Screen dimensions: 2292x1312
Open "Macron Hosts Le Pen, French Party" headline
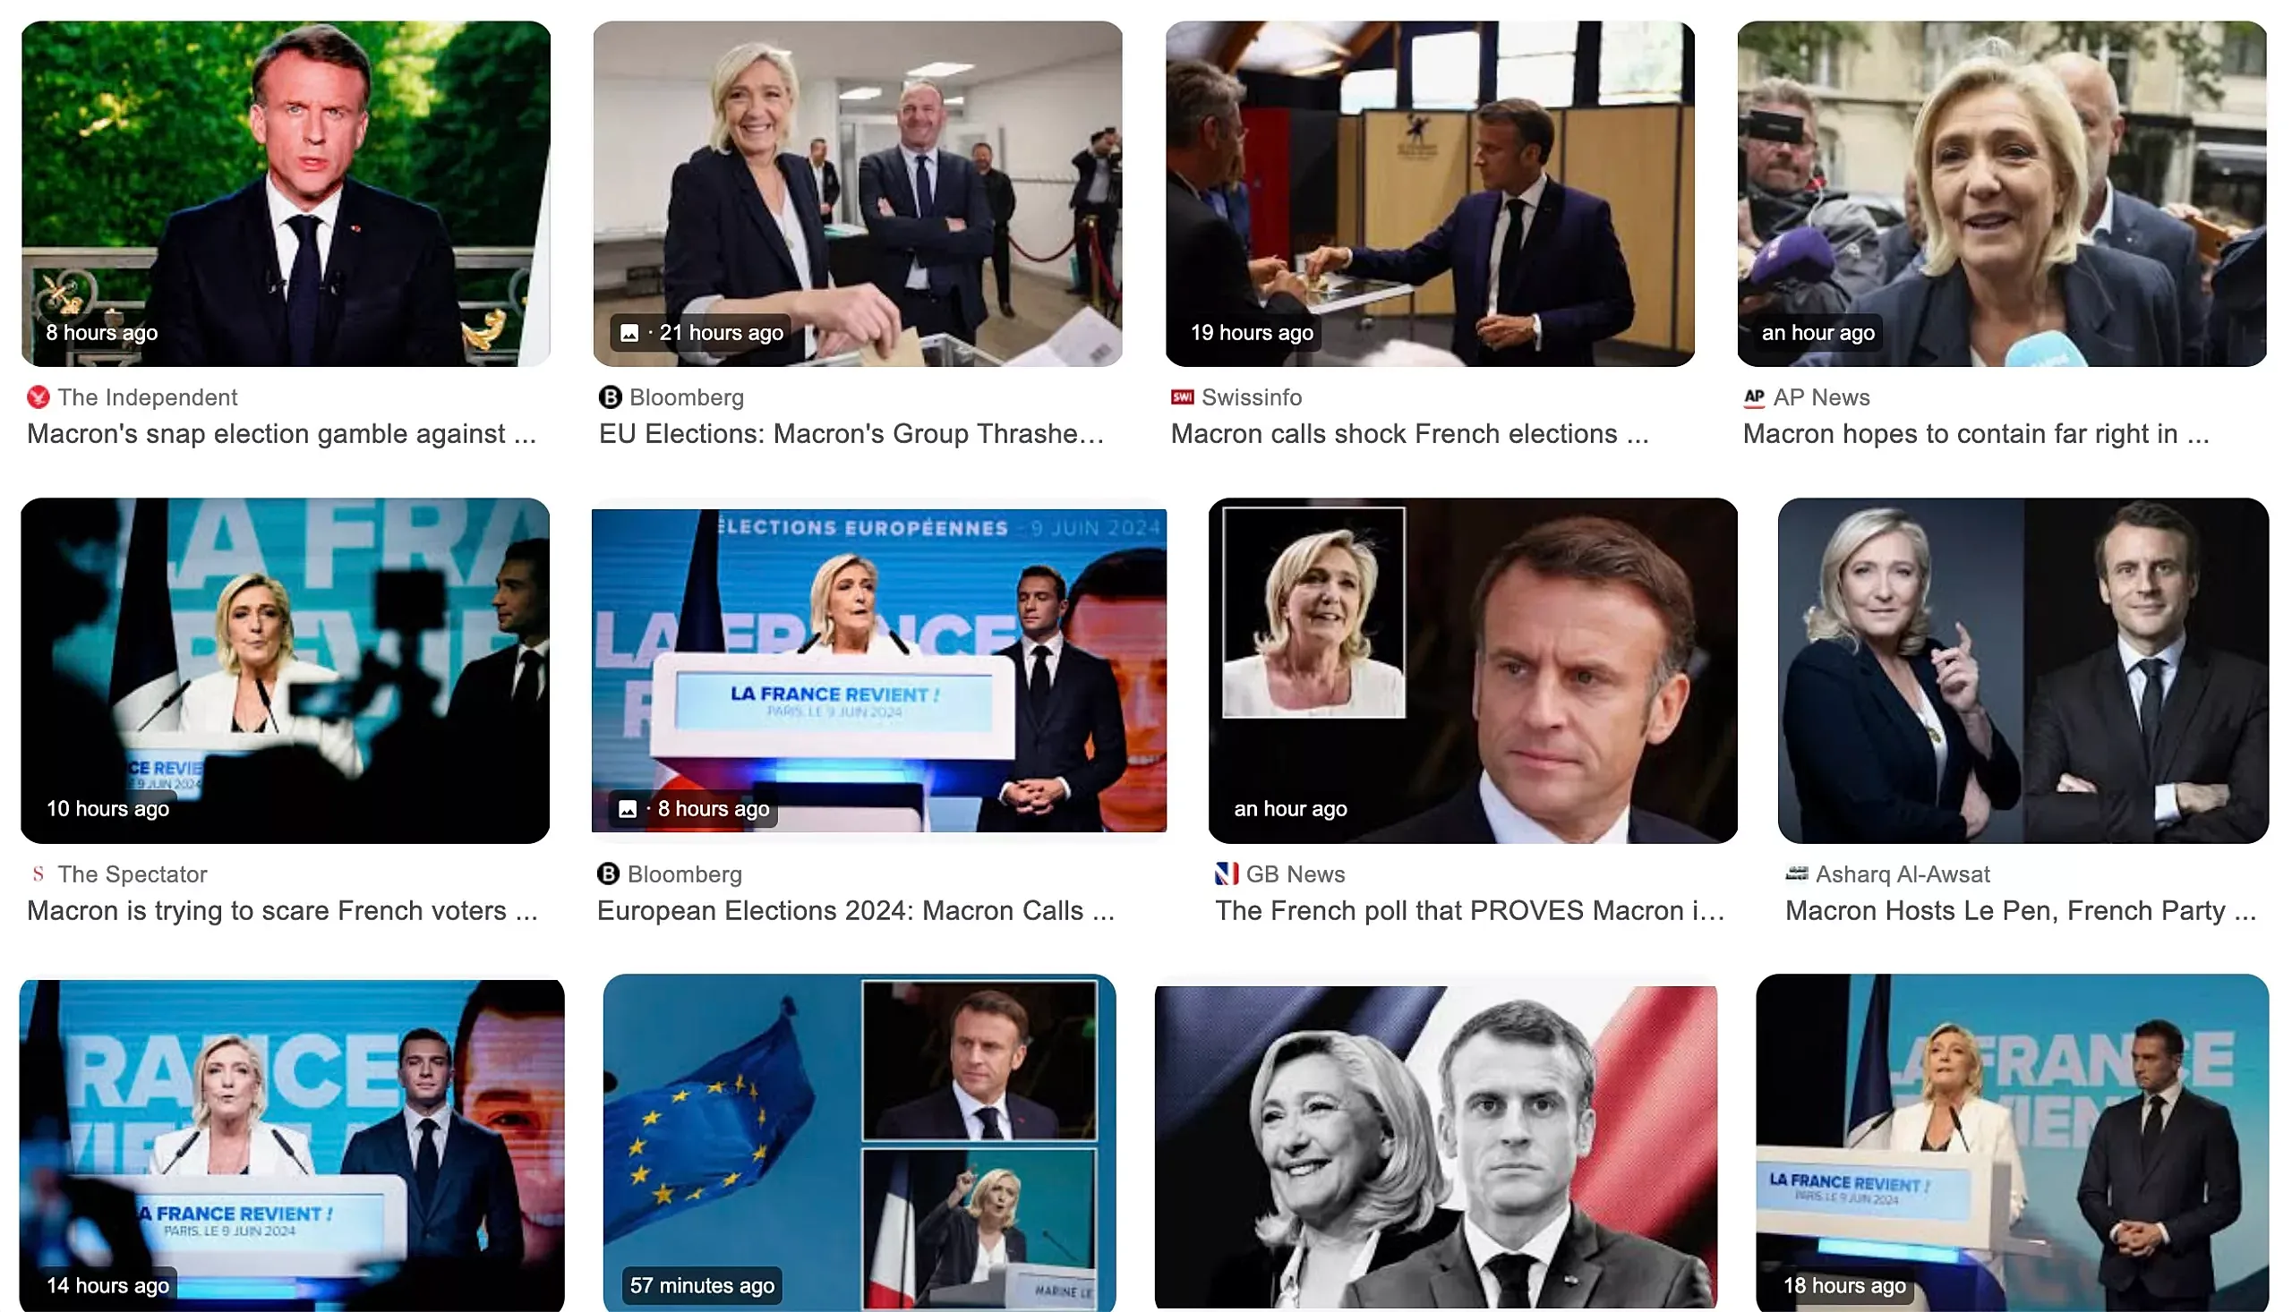click(2020, 911)
